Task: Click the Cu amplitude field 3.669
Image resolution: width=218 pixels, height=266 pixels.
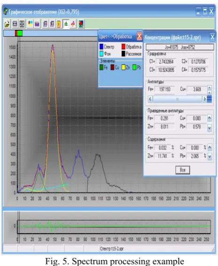Action: tap(197, 89)
